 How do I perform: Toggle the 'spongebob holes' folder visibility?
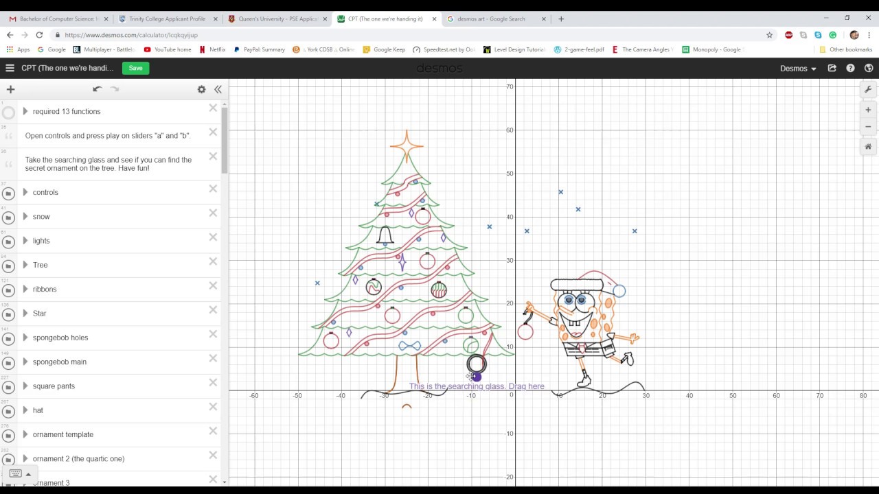pyautogui.click(x=8, y=339)
